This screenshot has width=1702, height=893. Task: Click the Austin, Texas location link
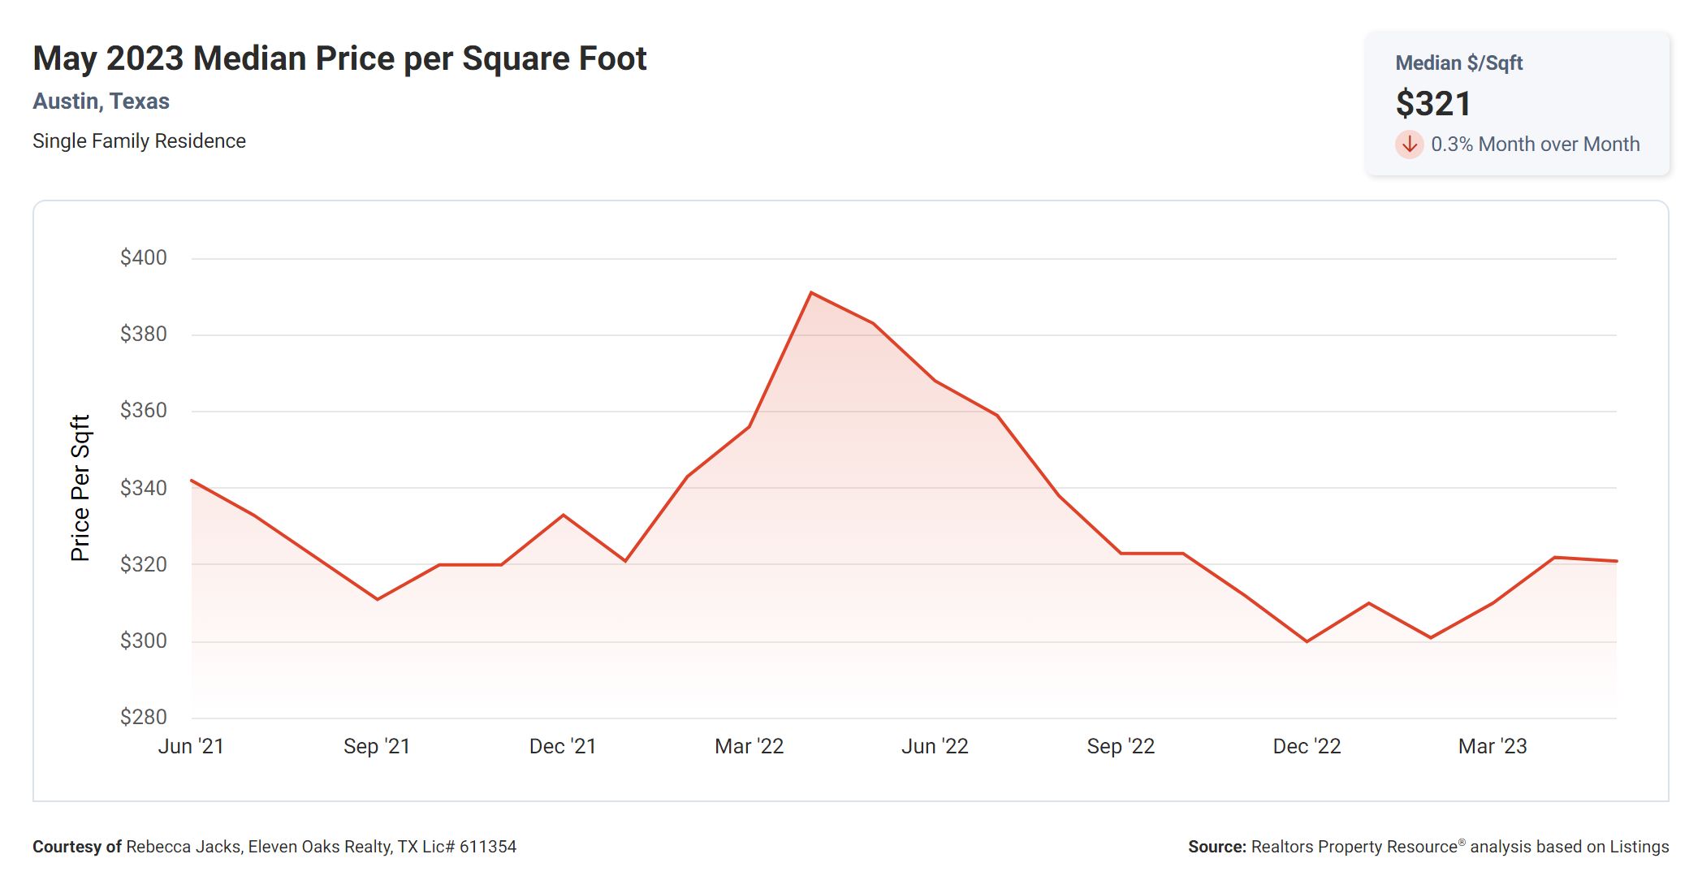click(101, 101)
